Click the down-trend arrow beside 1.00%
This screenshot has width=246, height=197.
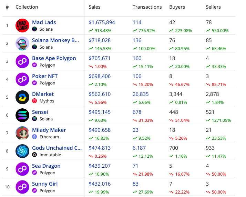[91, 67]
